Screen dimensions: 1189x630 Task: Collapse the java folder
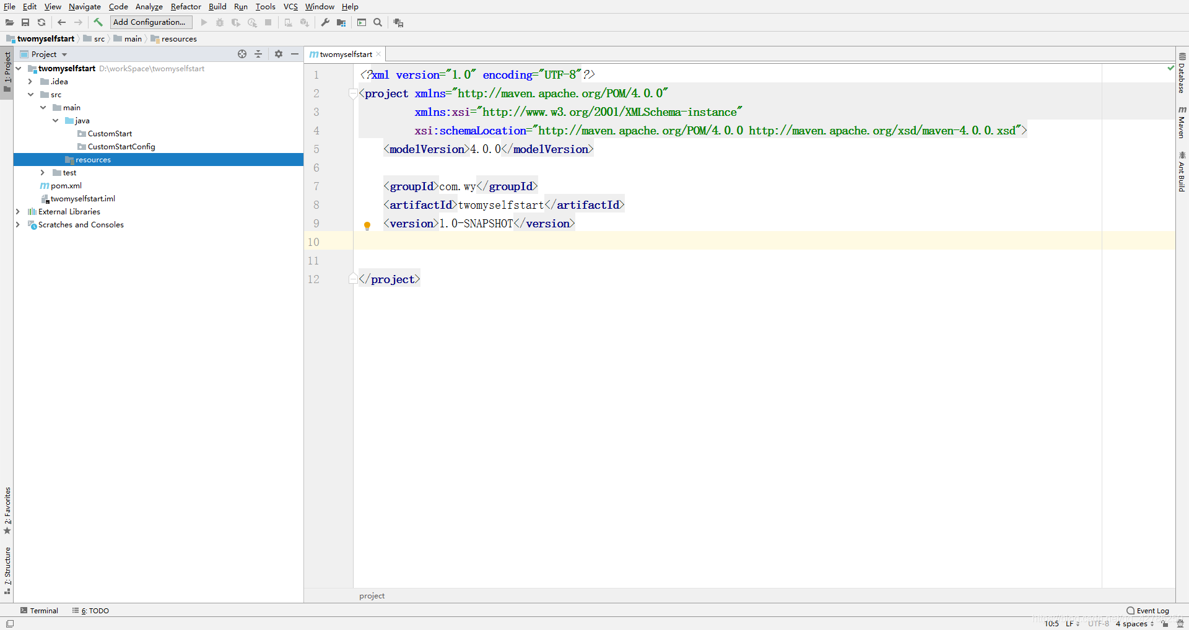point(55,120)
